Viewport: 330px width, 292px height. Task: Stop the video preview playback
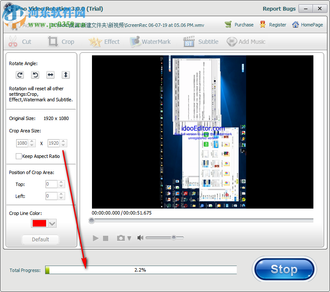(x=106, y=238)
